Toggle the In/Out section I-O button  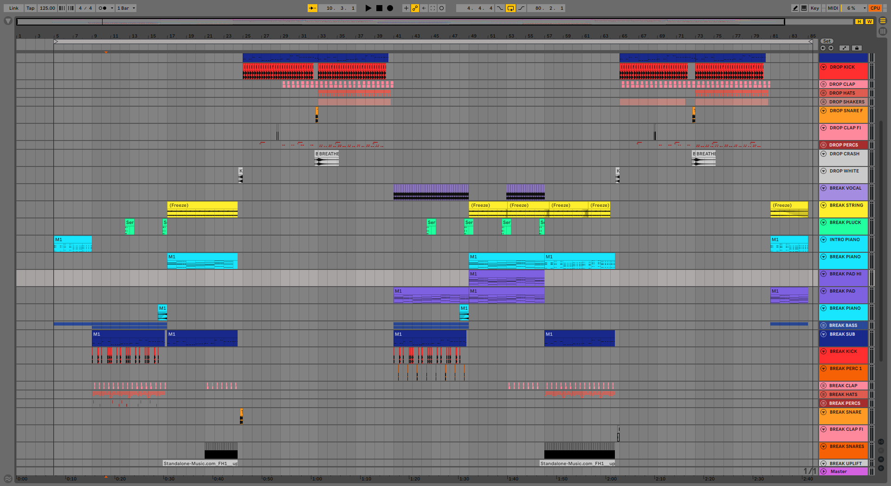point(881,442)
